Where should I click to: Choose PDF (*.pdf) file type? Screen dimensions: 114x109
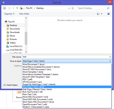[67, 79]
